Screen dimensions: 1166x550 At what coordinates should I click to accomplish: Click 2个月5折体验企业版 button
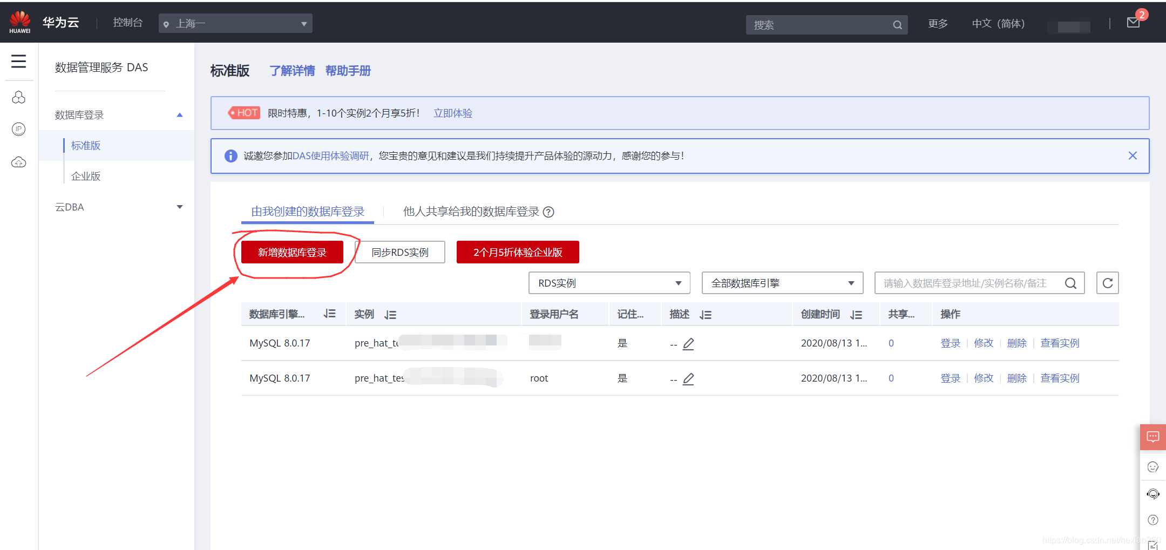click(x=518, y=252)
